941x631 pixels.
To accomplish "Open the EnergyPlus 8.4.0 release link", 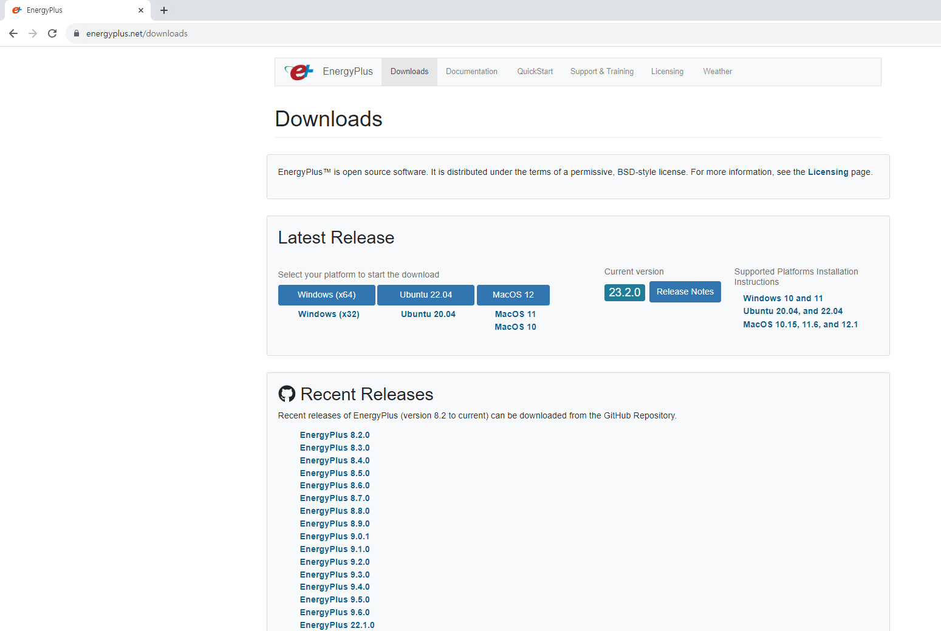I will (x=335, y=460).
